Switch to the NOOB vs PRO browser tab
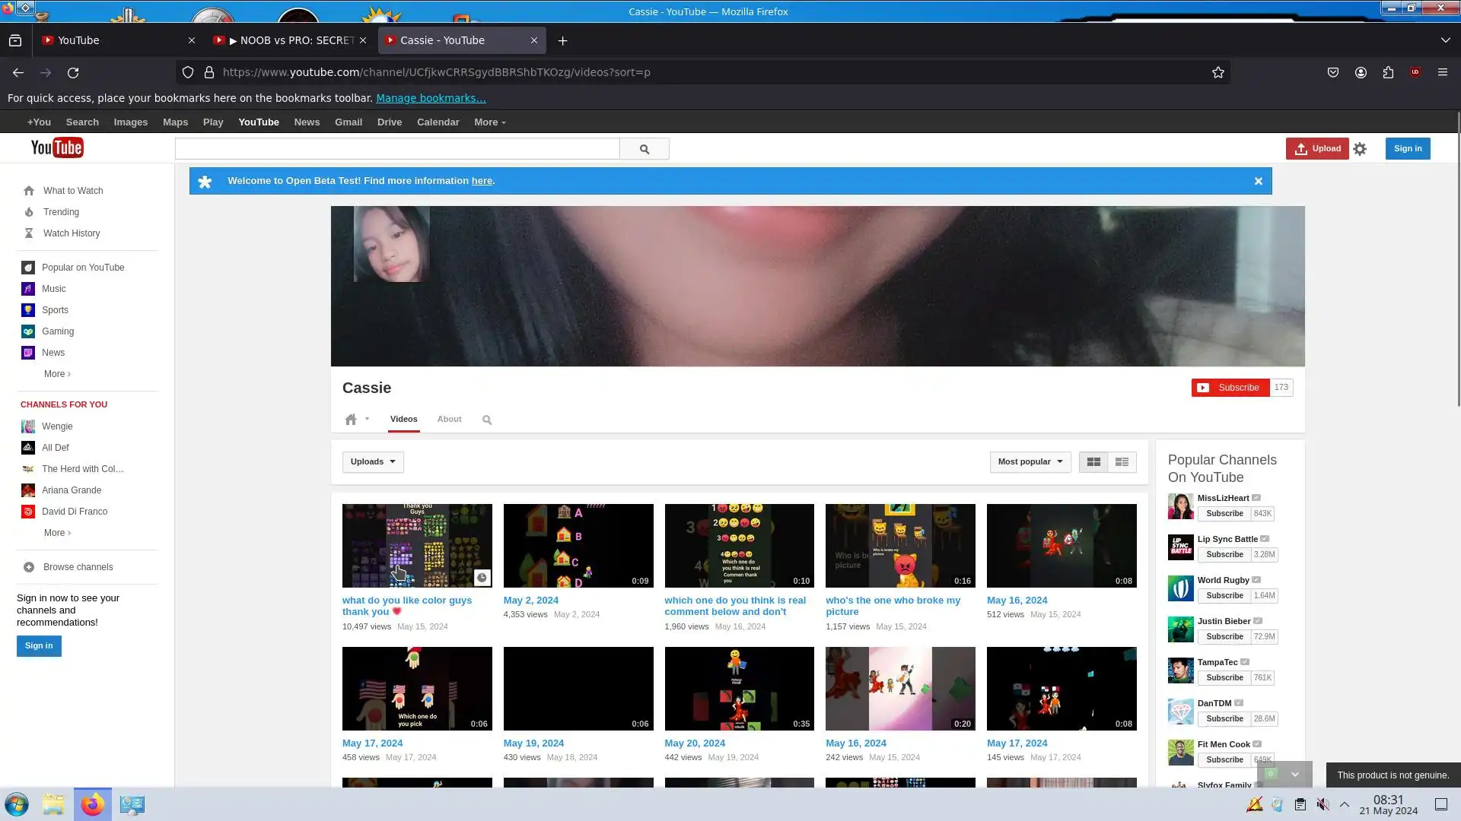The image size is (1461, 821). pos(289,40)
